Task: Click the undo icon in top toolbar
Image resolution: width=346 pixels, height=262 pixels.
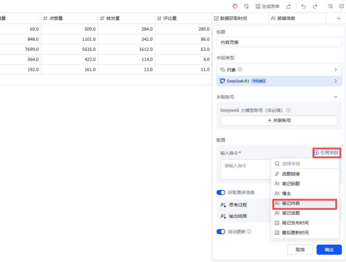Action: pos(303,6)
